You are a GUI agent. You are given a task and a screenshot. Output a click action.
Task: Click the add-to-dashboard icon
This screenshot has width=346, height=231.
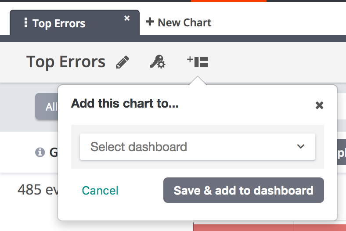pos(198,62)
